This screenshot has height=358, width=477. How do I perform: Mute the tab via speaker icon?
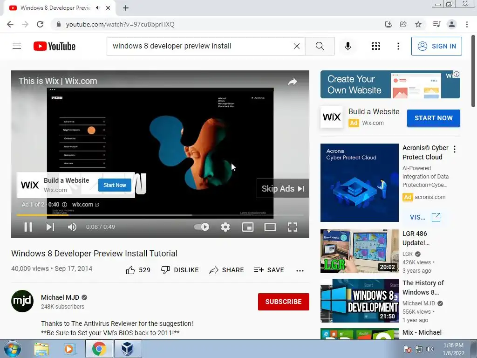pyautogui.click(x=98, y=8)
